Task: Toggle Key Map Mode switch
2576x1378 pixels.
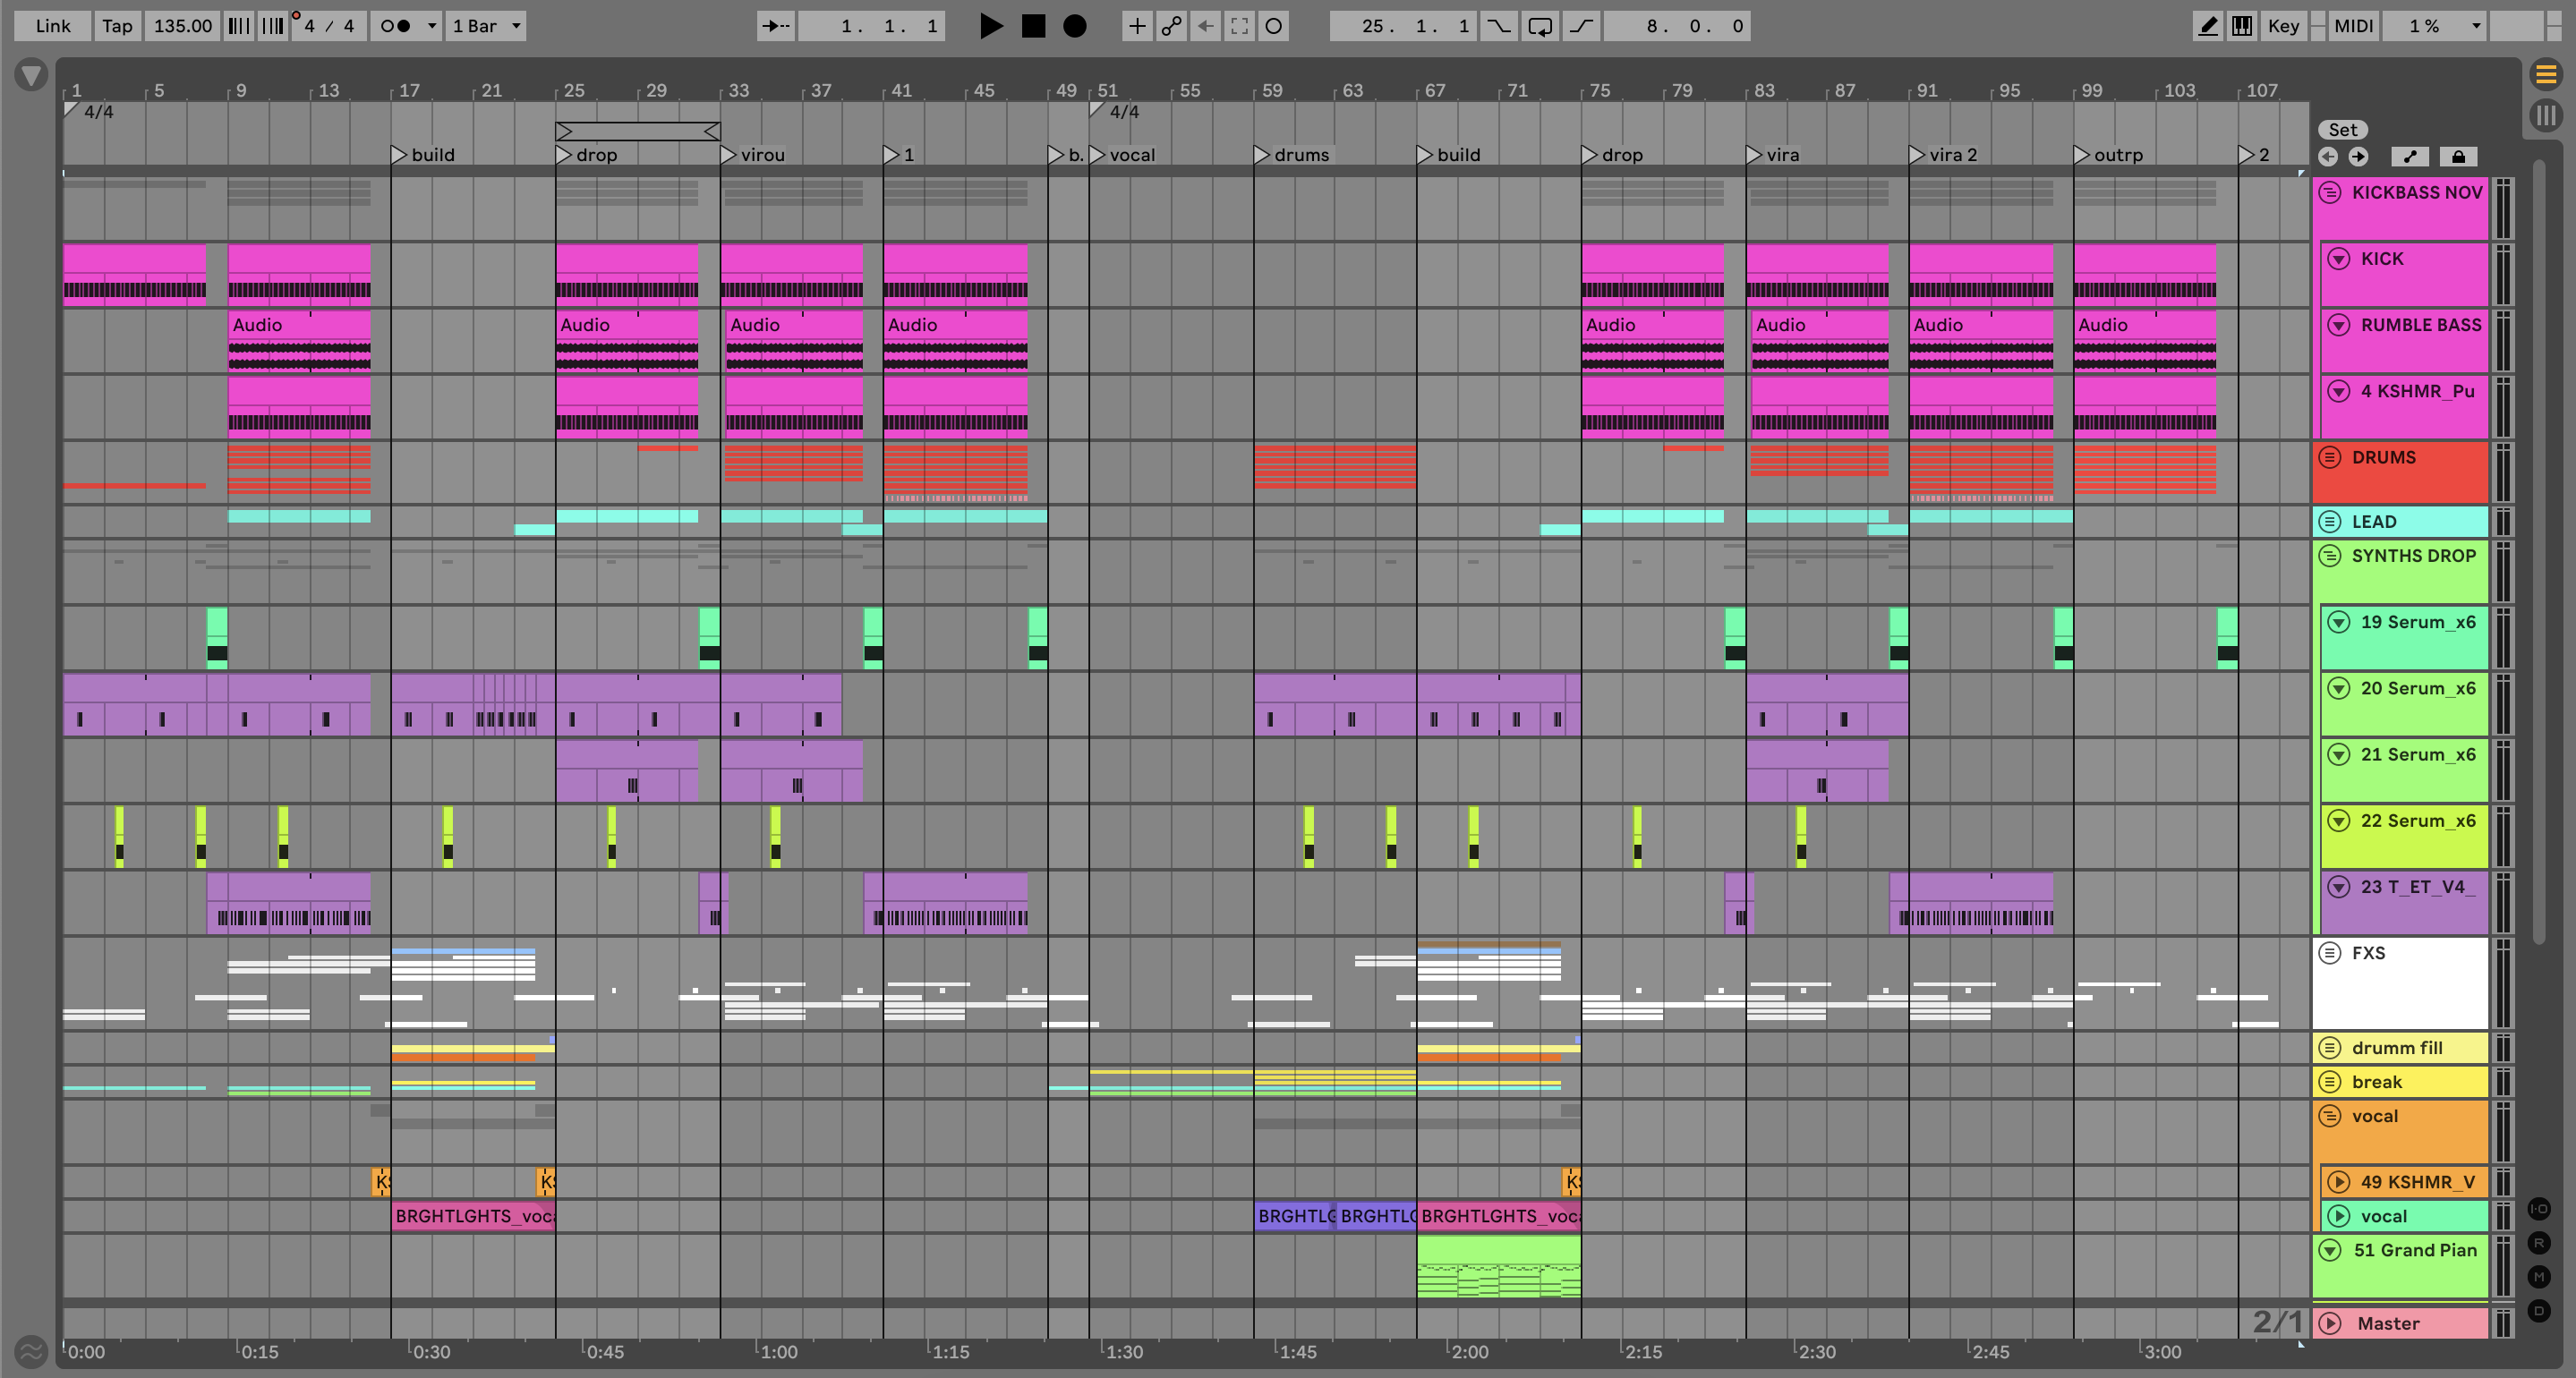Action: [2283, 26]
